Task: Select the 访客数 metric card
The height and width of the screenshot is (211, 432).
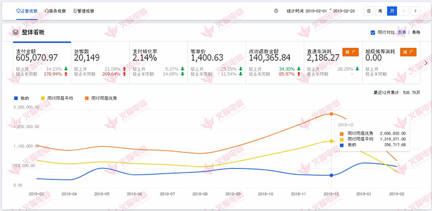Action: pyautogui.click(x=100, y=63)
